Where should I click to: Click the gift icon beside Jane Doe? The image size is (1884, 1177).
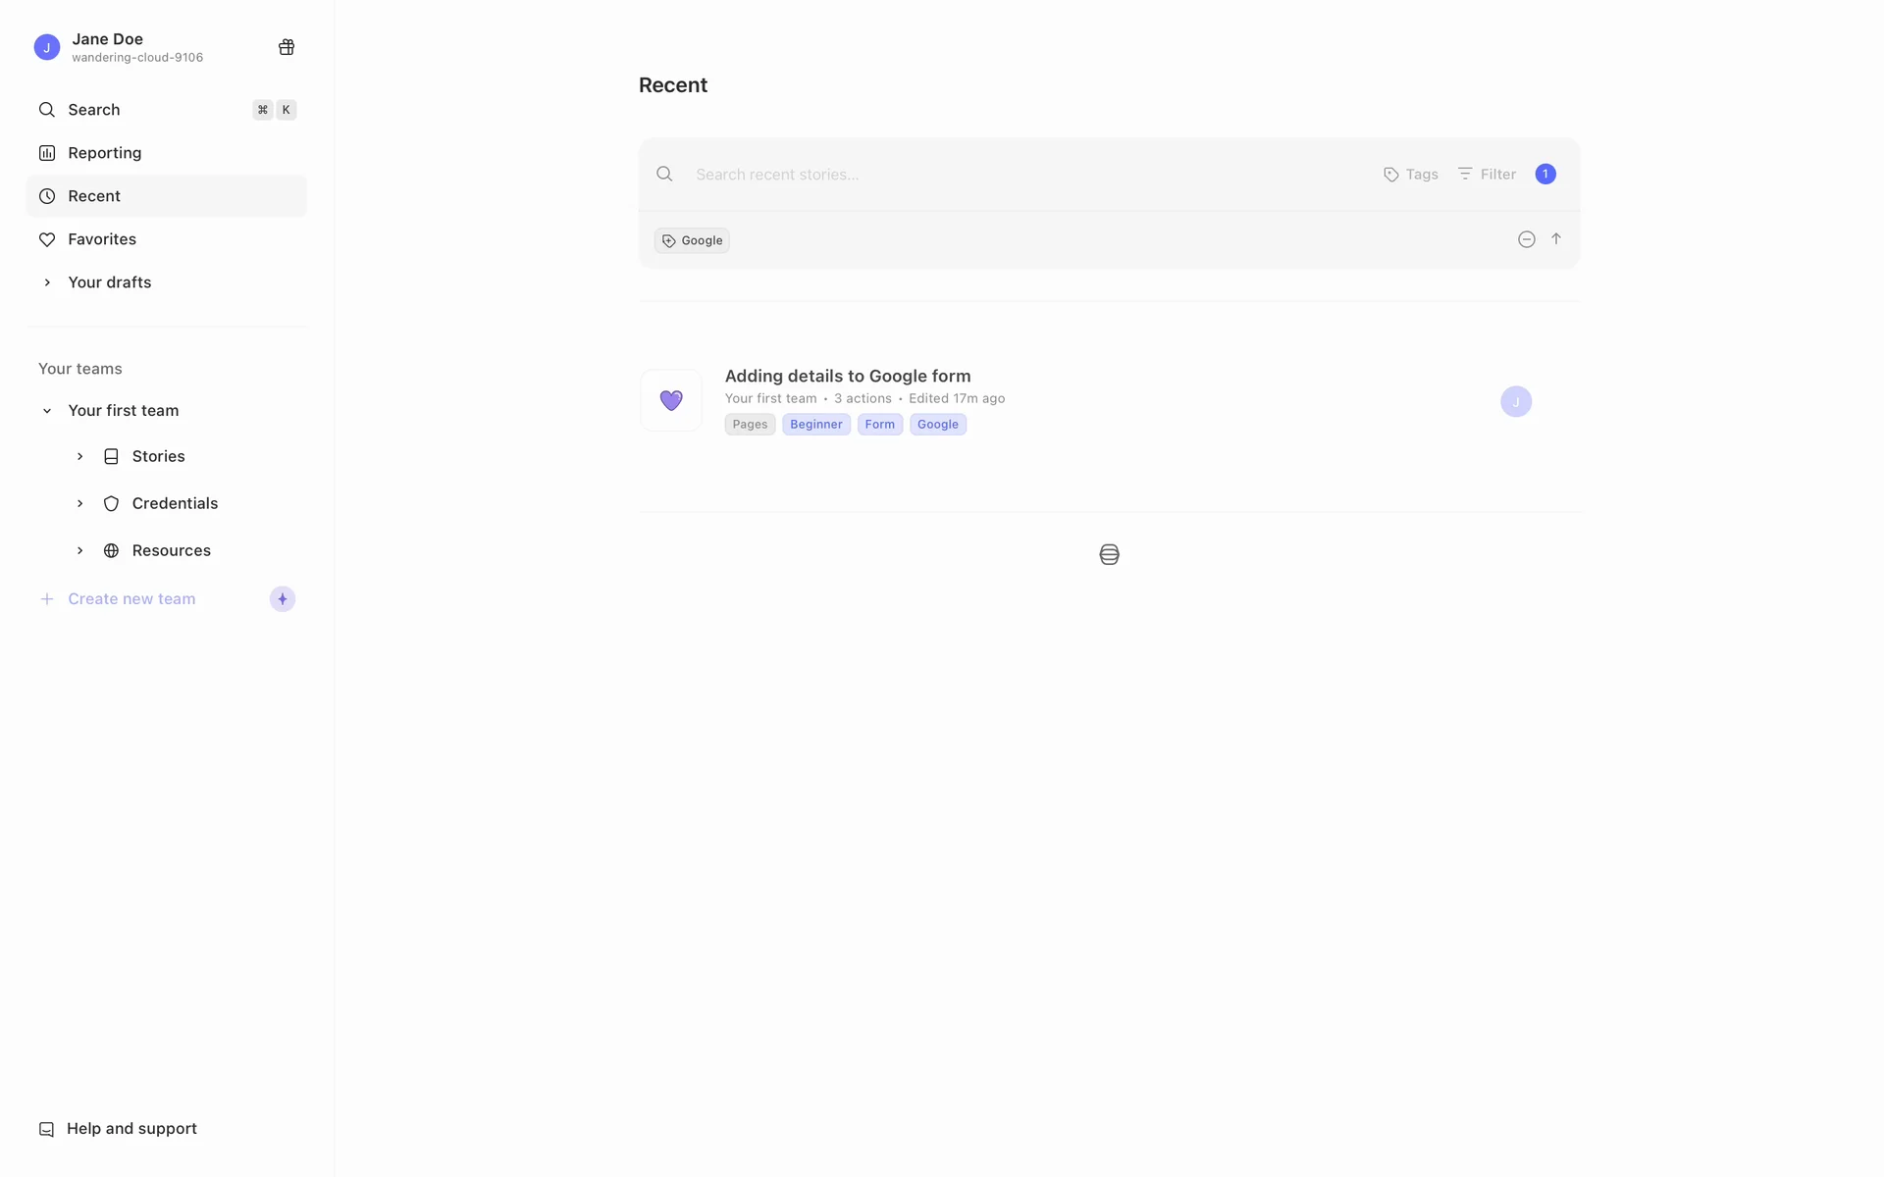[287, 47]
